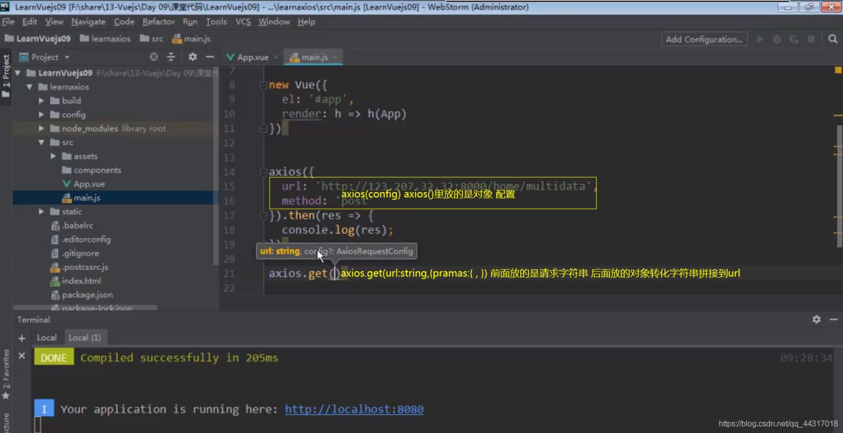Click the Run play icon in toolbar

coord(760,39)
